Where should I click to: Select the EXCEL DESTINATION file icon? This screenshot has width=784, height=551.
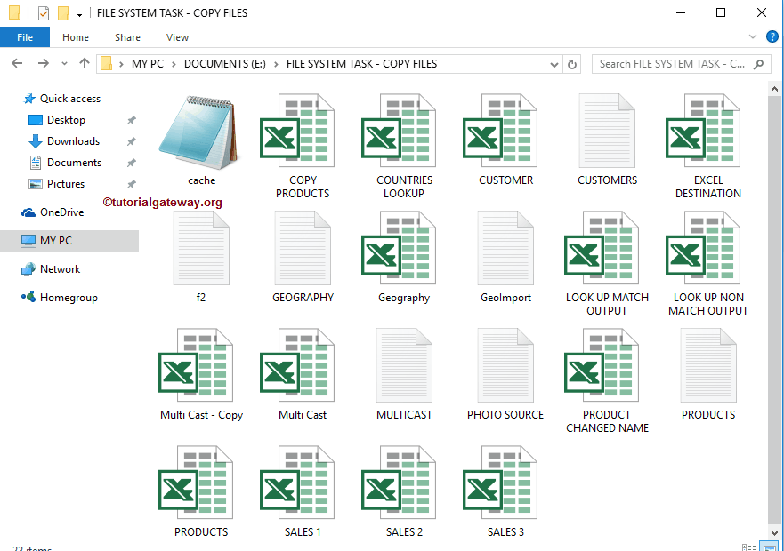[704, 131]
